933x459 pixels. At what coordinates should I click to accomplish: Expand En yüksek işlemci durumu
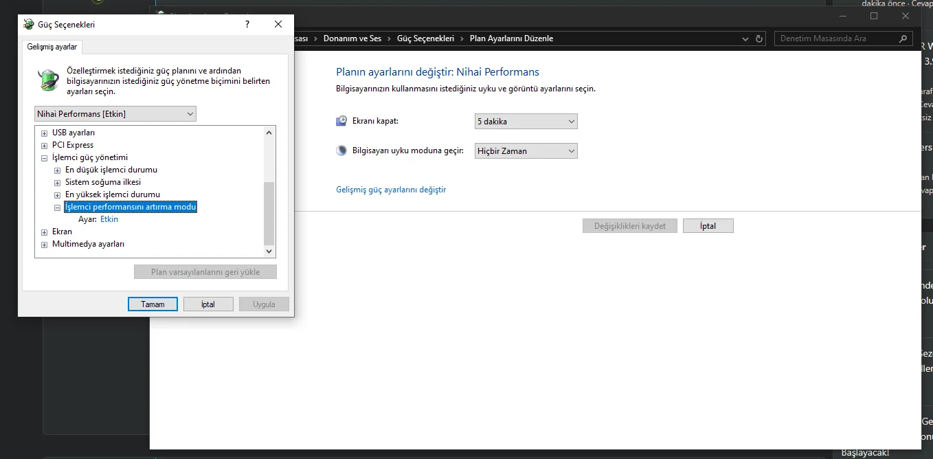[58, 194]
